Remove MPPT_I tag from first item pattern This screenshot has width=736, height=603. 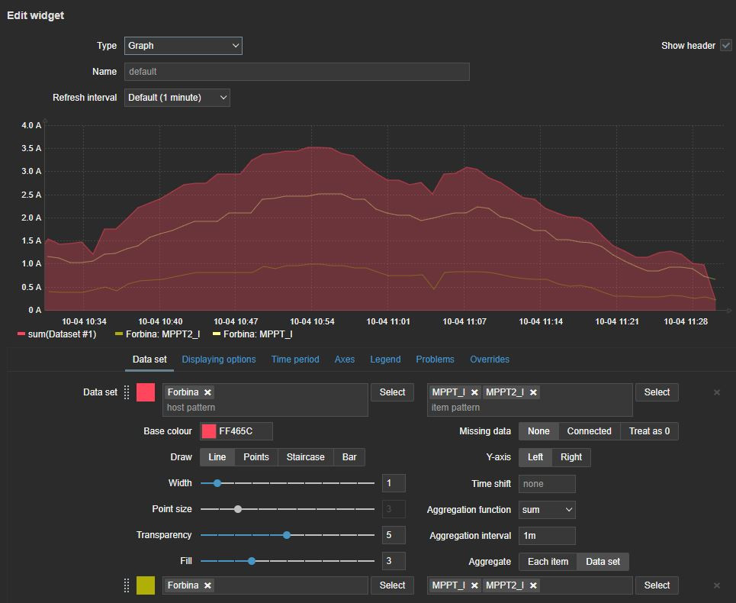coord(474,392)
